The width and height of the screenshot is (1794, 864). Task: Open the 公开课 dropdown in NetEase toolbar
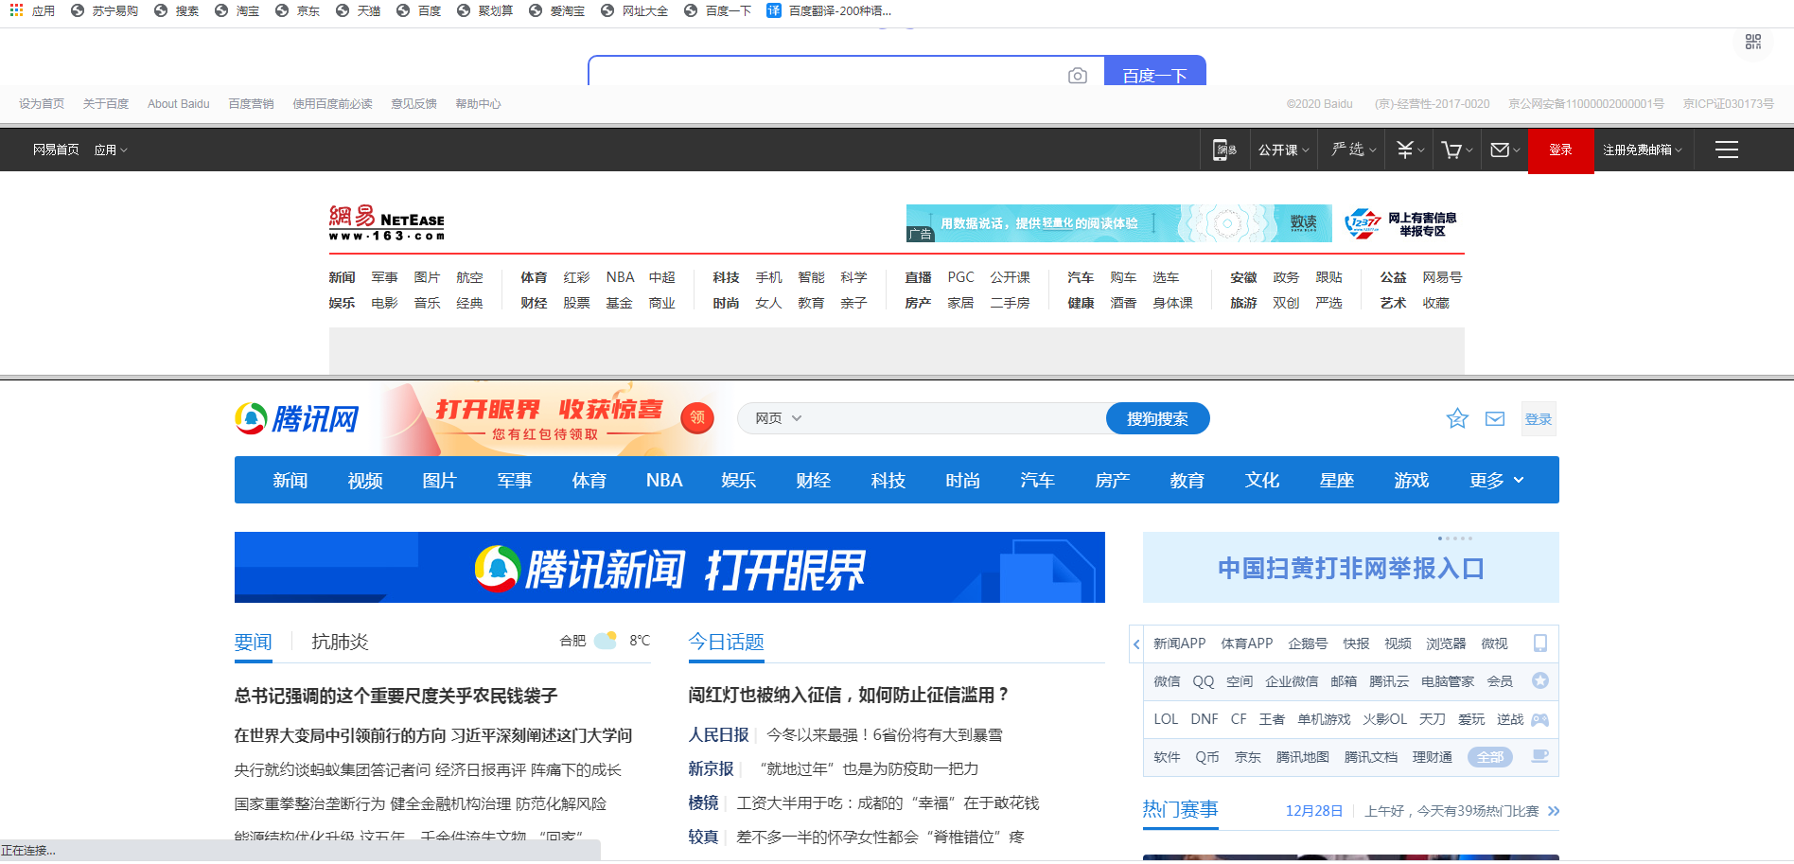[1283, 150]
